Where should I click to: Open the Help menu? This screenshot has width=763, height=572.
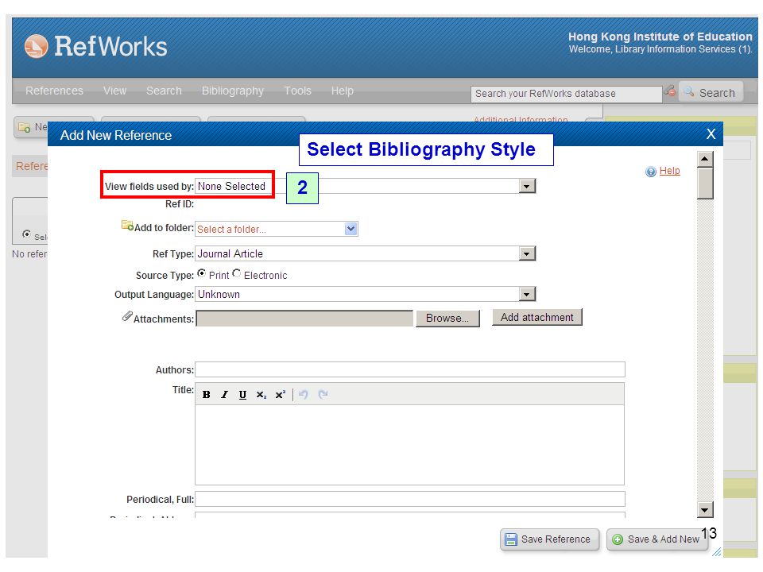pyautogui.click(x=343, y=91)
